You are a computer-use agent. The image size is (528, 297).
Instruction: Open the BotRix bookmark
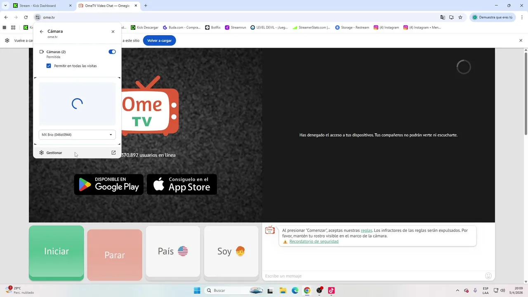(x=213, y=28)
